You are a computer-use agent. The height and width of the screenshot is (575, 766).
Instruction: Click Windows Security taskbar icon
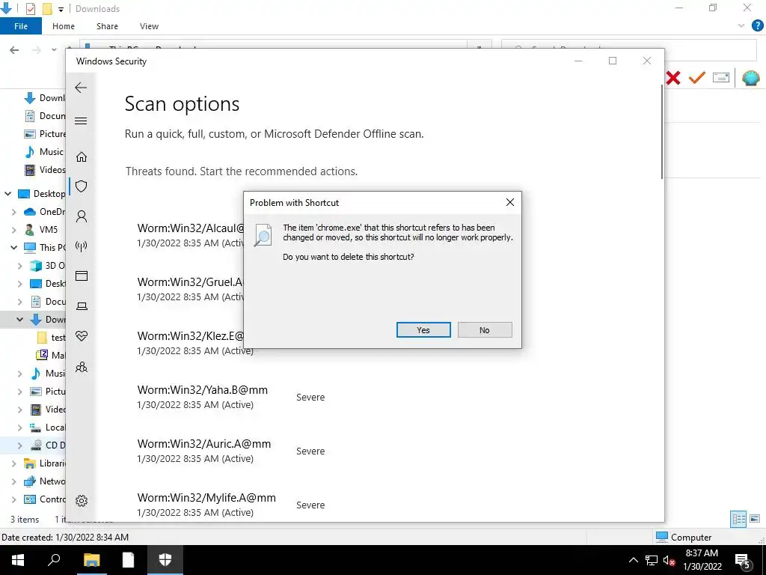click(165, 560)
